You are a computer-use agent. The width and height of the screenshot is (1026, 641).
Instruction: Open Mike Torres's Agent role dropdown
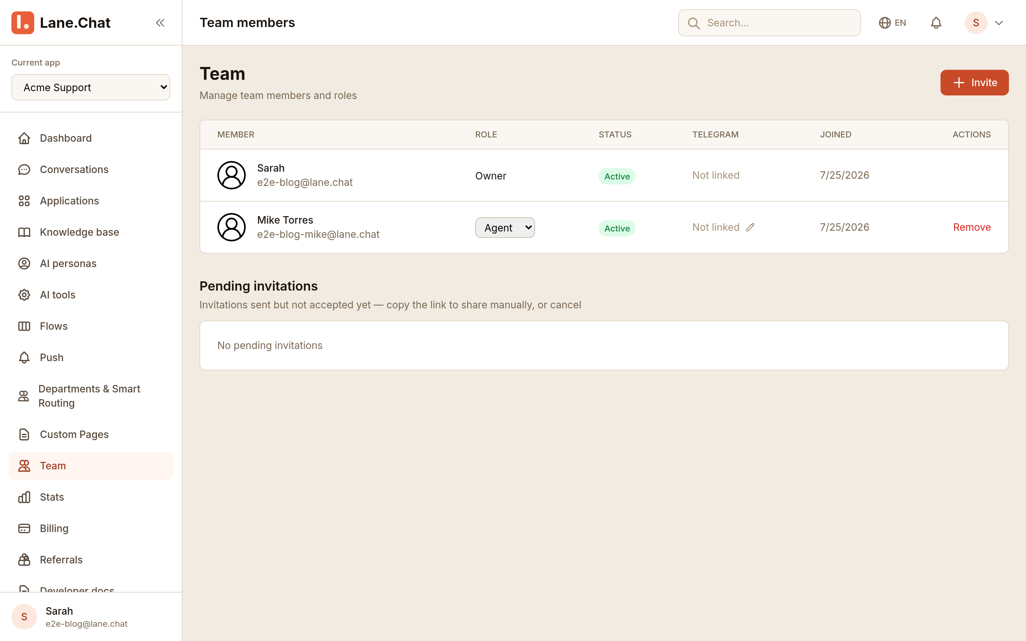click(x=505, y=228)
